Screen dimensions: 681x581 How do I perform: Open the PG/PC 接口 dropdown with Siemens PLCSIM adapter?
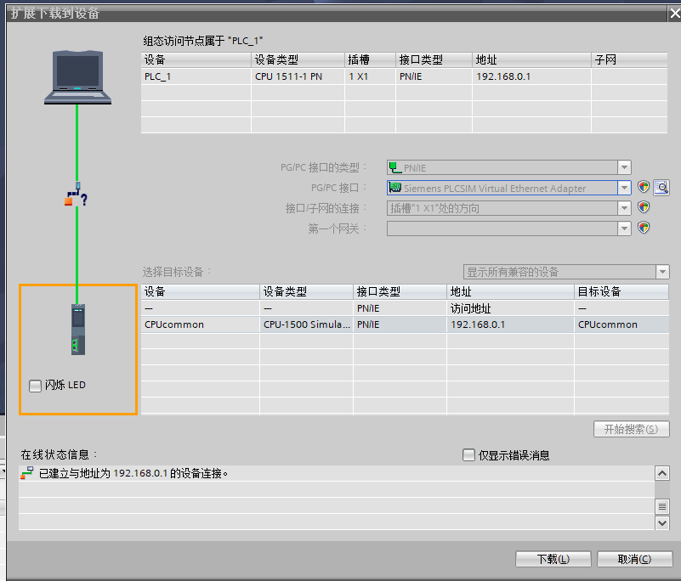coord(624,188)
